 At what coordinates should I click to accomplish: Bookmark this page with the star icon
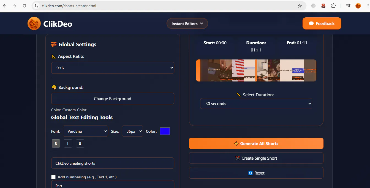(x=300, y=6)
